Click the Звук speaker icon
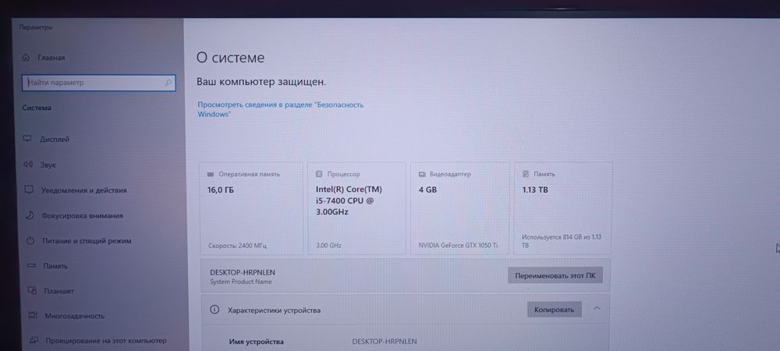This screenshot has width=780, height=351. point(28,165)
